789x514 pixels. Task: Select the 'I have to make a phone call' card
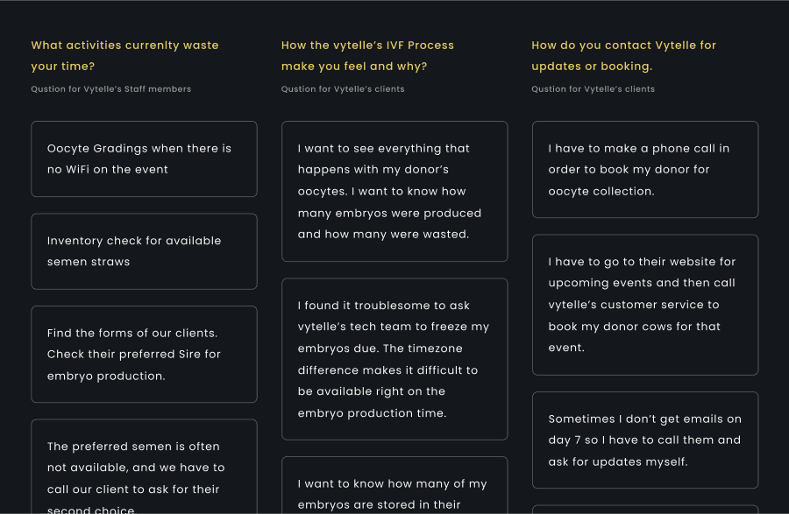[644, 169]
